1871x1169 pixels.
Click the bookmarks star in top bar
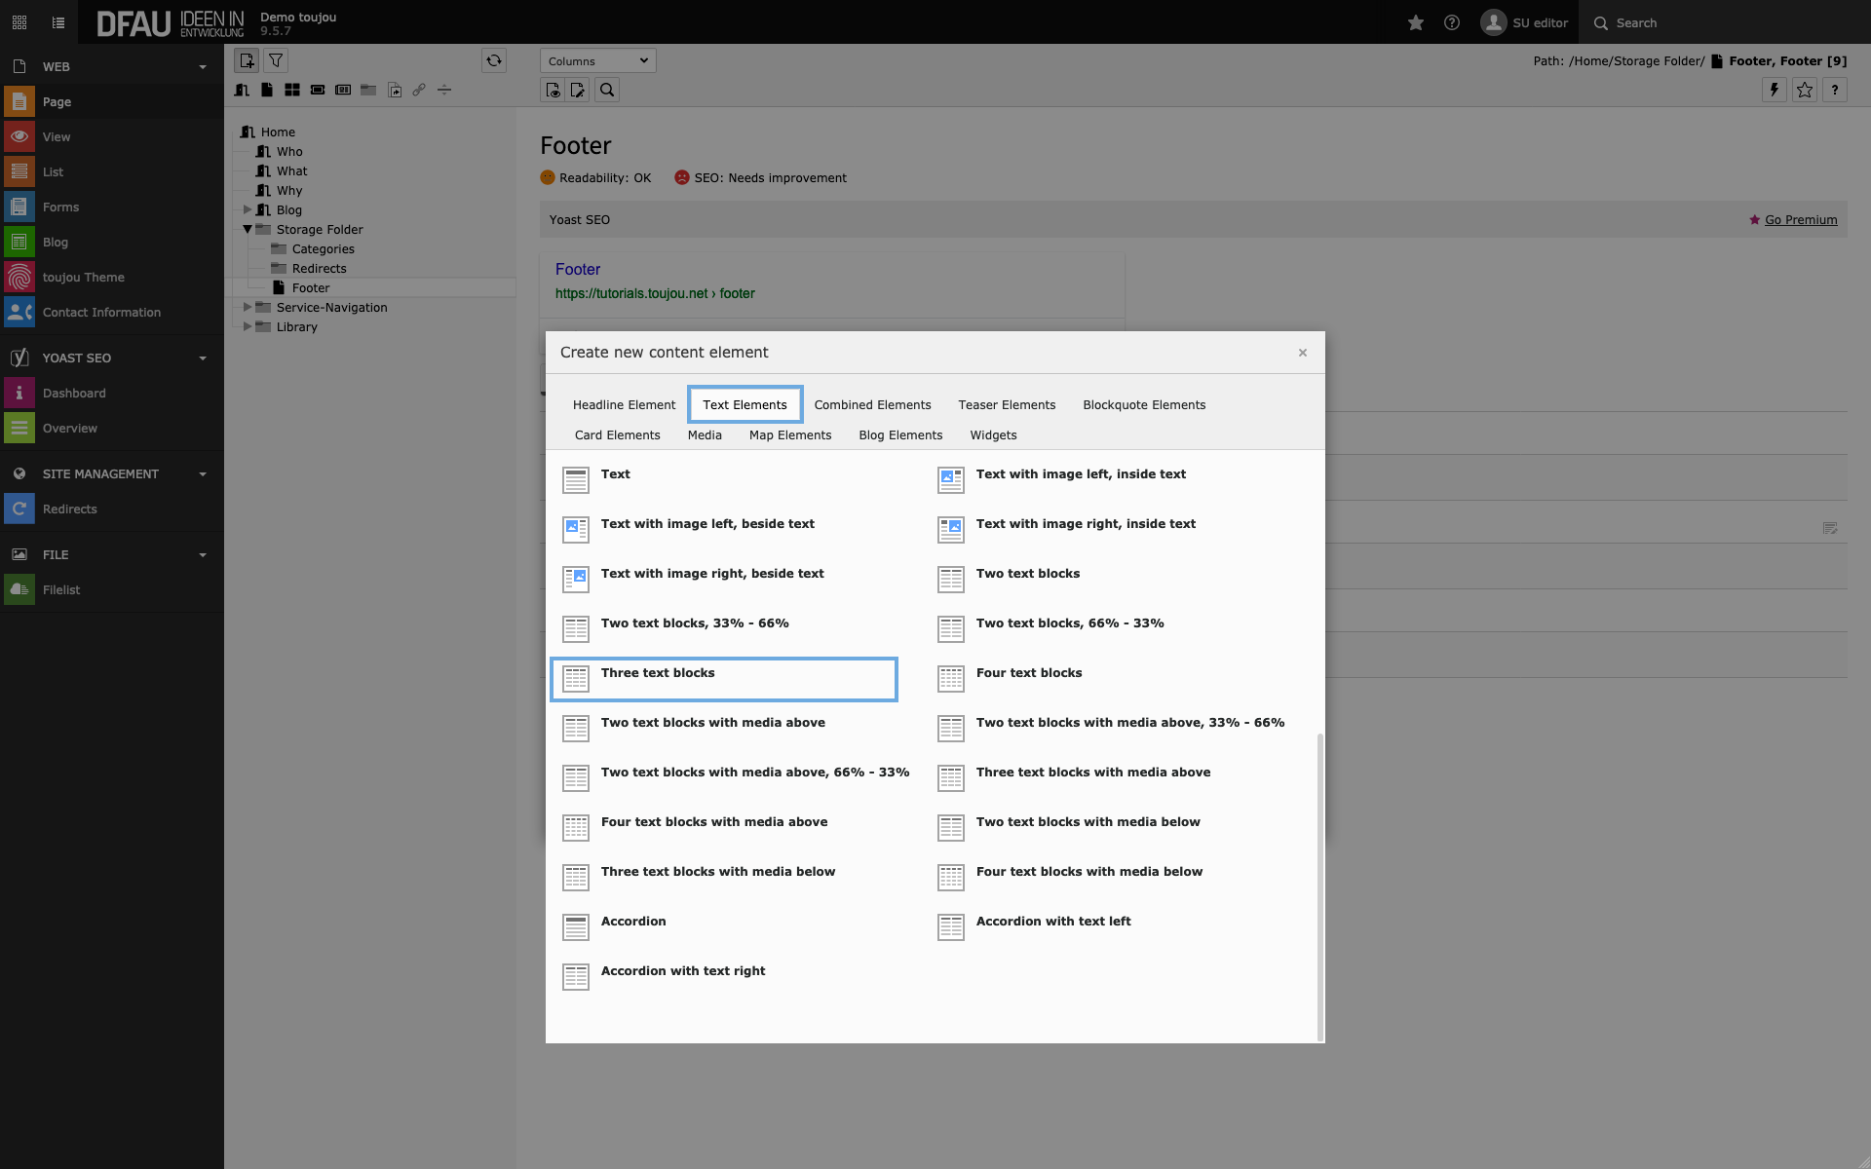coord(1416,22)
